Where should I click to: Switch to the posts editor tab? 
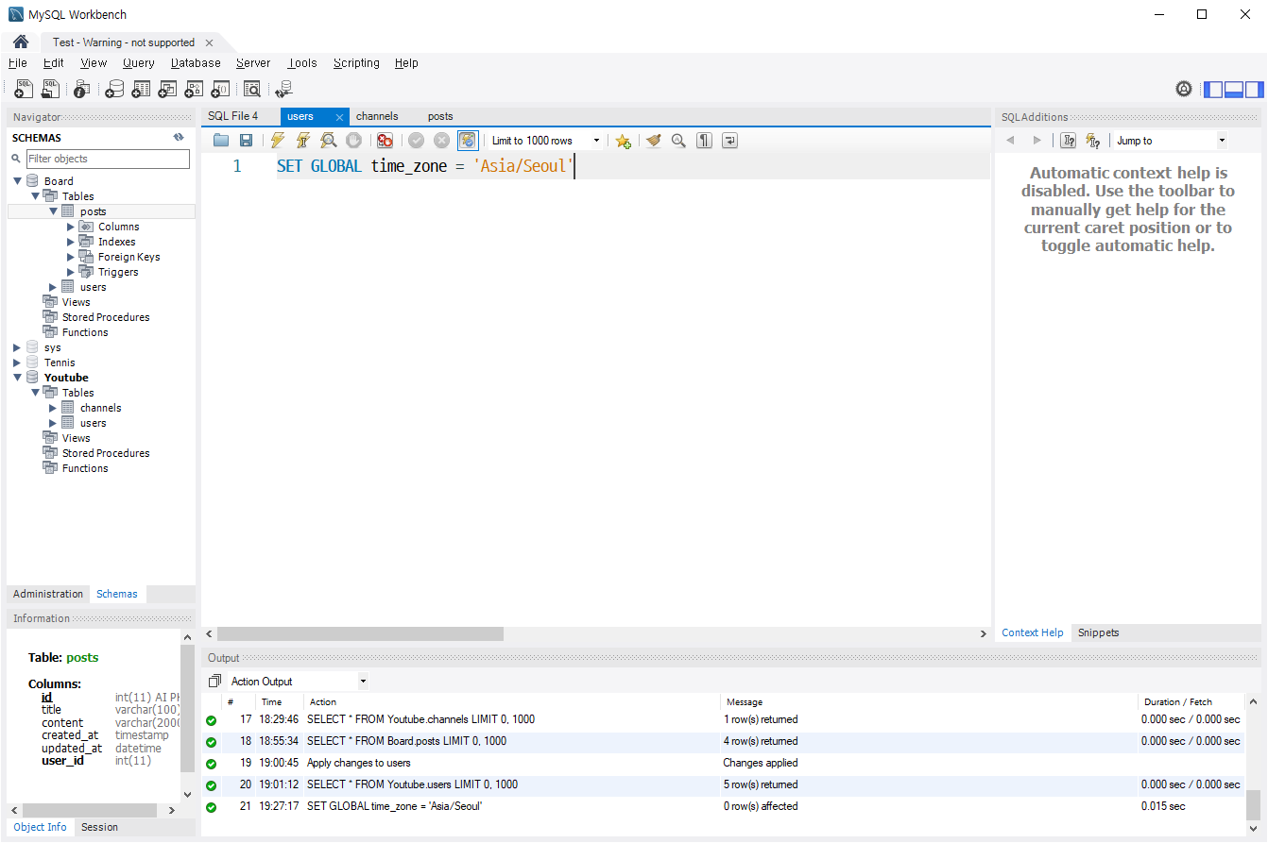click(440, 116)
